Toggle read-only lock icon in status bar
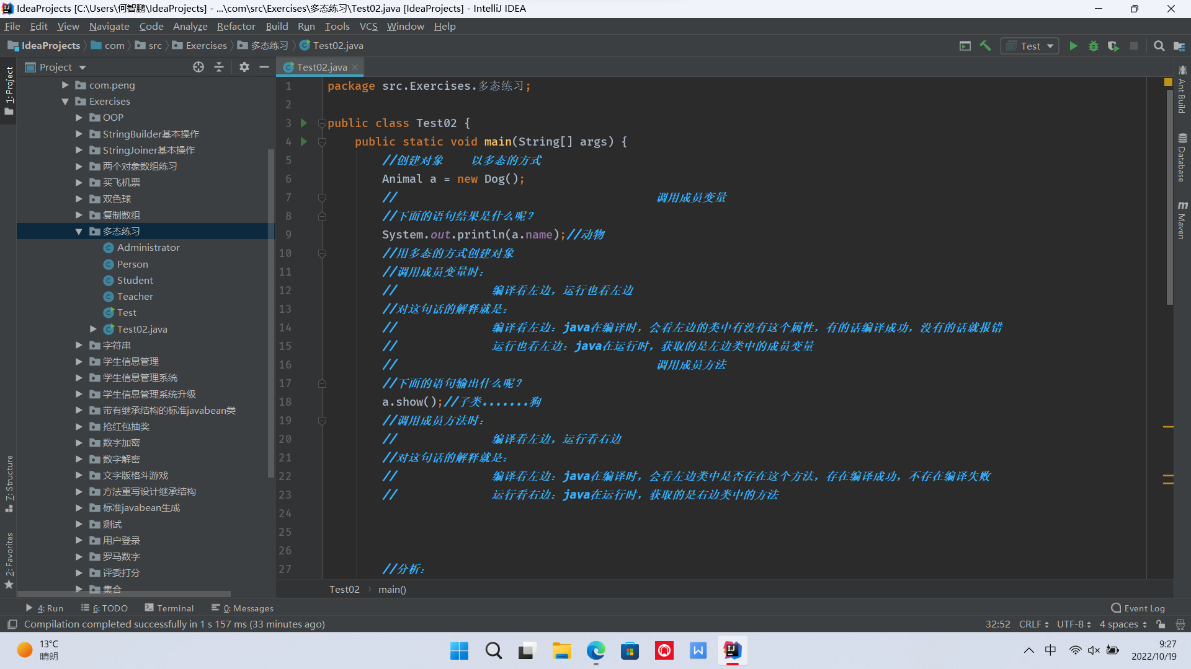This screenshot has width=1191, height=669. [x=1161, y=624]
